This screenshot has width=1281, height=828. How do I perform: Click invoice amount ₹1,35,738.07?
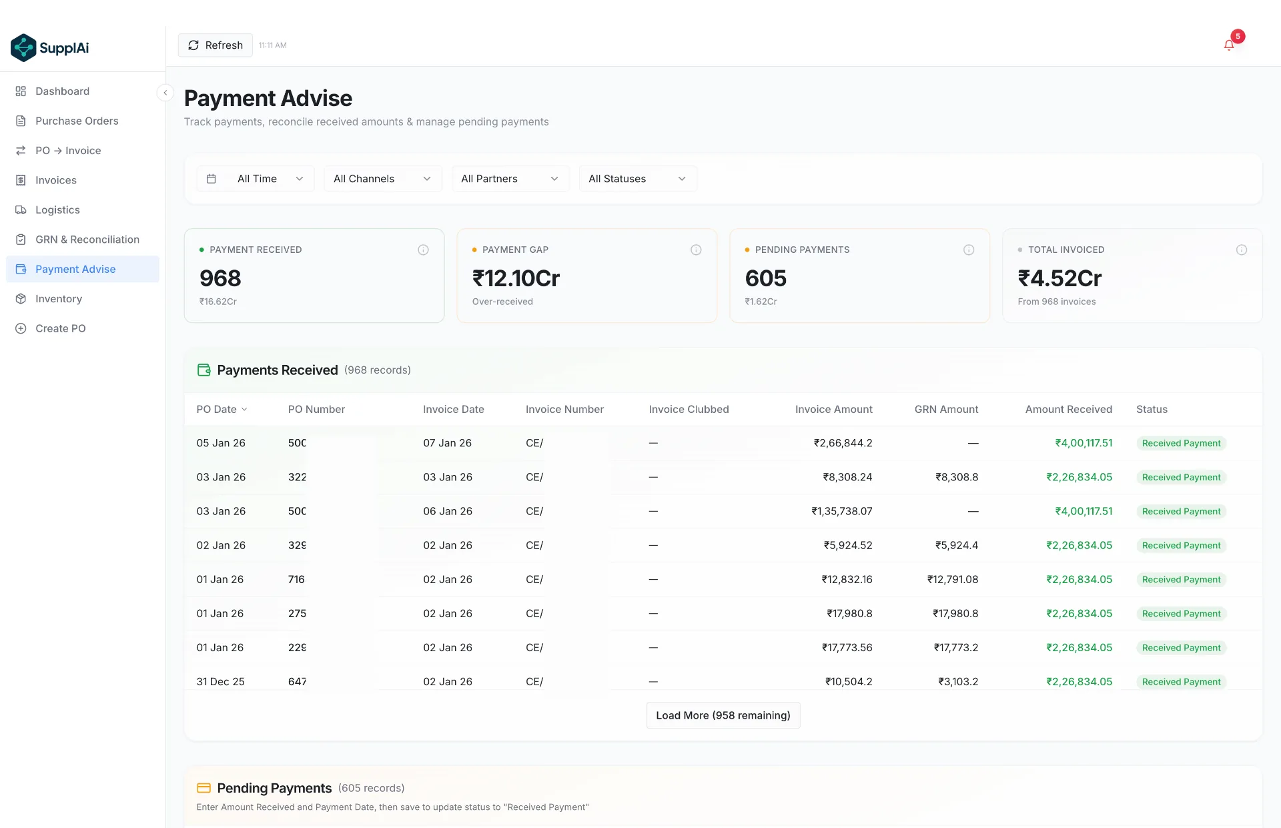point(841,511)
